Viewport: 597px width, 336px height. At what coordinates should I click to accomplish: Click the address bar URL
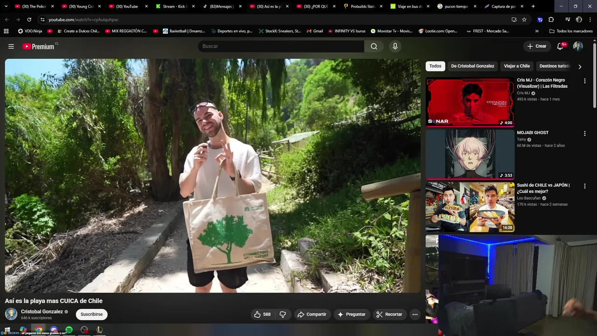point(83,20)
